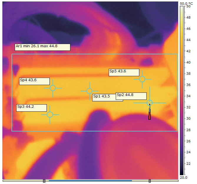The width and height of the screenshot is (197, 184).
Task: Click the Sp4 spot measurement crosshair
Action: coord(53,88)
